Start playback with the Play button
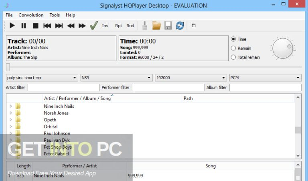 pos(12,26)
